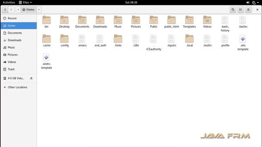Image resolution: width=262 pixels, height=147 pixels.
Task: Click the Home path bar button
Action: pyautogui.click(x=28, y=10)
